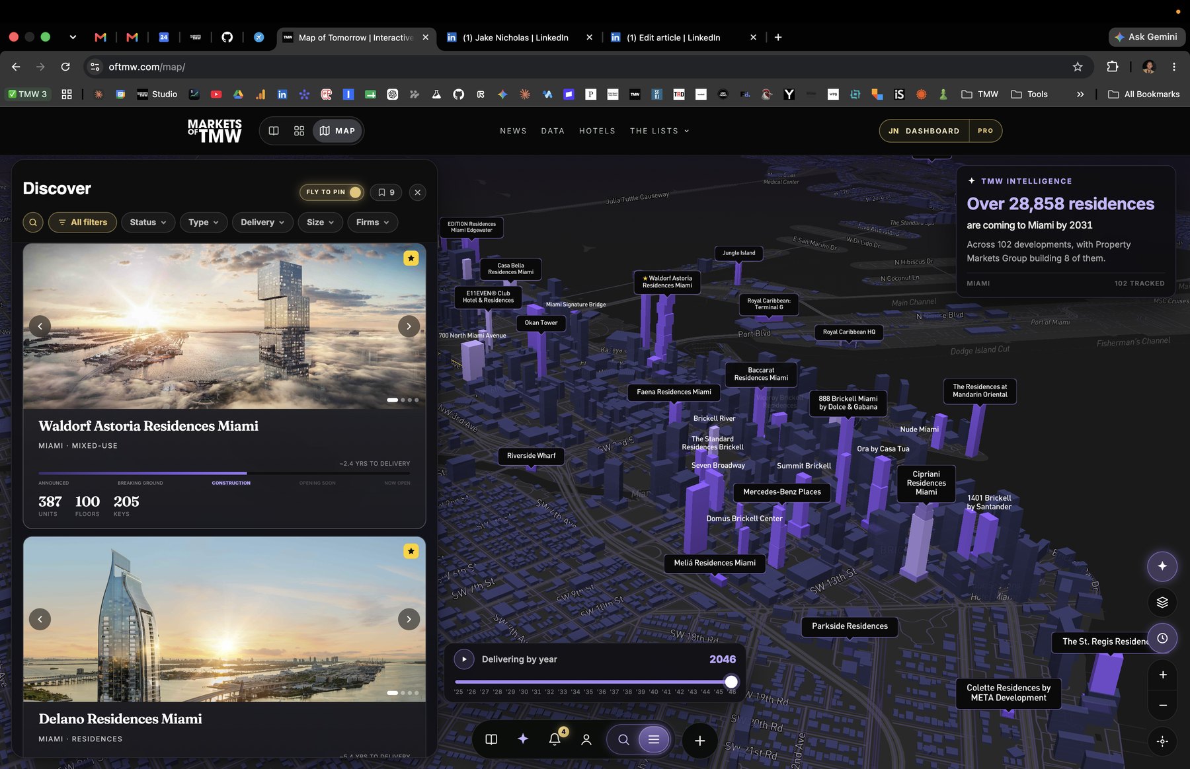Image resolution: width=1190 pixels, height=769 pixels.
Task: Switch to the grid view icon
Action: pos(299,131)
